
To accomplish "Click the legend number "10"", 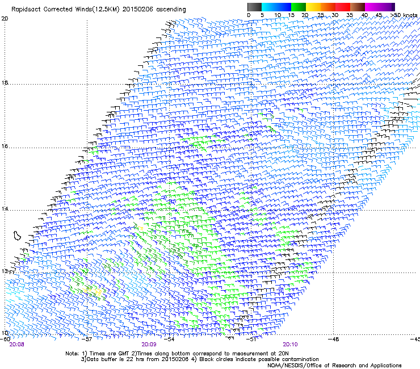I will click(x=278, y=15).
